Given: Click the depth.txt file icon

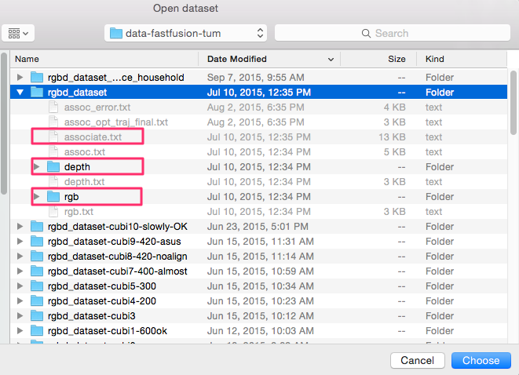Looking at the screenshot, I should click(x=53, y=182).
